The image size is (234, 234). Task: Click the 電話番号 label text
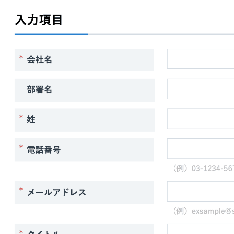(44, 150)
